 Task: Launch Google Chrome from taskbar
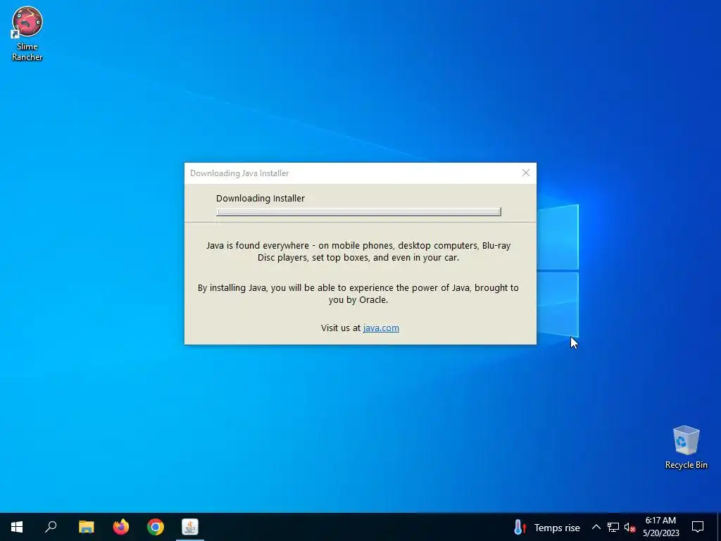coord(156,527)
